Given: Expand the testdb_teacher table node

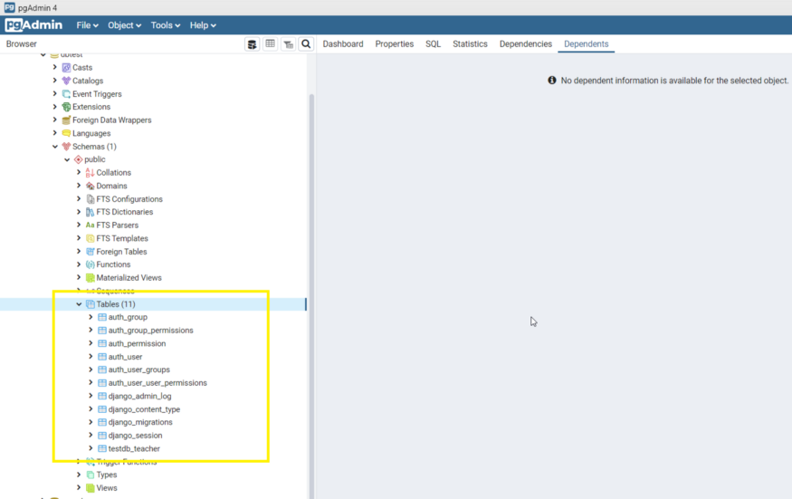Looking at the screenshot, I should click(91, 448).
